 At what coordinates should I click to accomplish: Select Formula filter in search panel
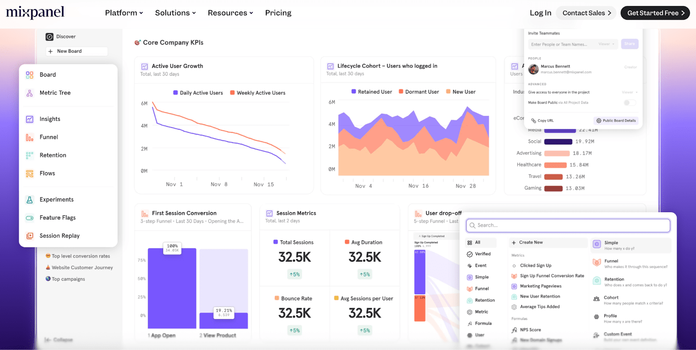coord(479,323)
